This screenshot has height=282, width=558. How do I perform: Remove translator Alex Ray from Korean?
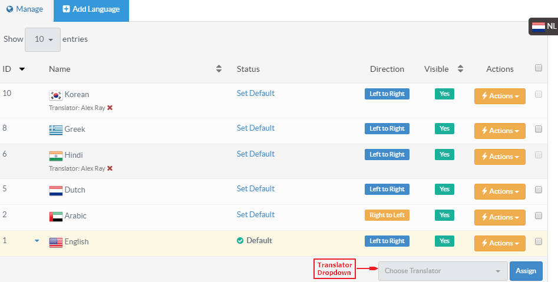pos(110,108)
